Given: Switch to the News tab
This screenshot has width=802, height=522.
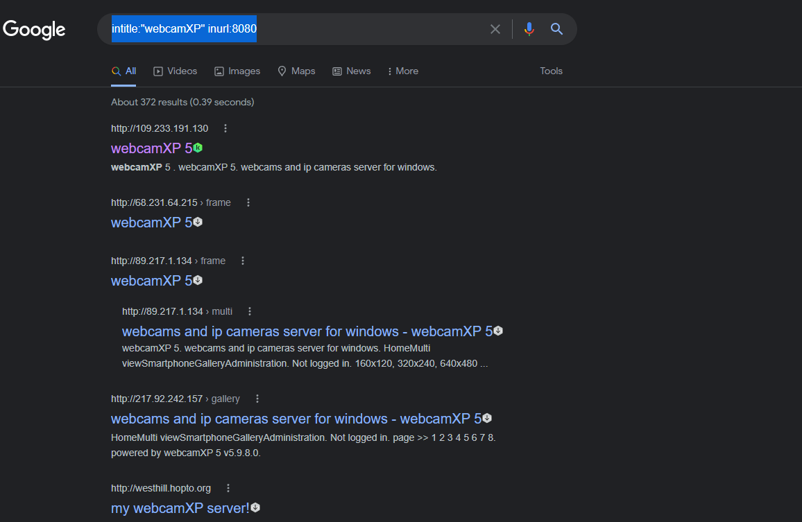Looking at the screenshot, I should [351, 71].
